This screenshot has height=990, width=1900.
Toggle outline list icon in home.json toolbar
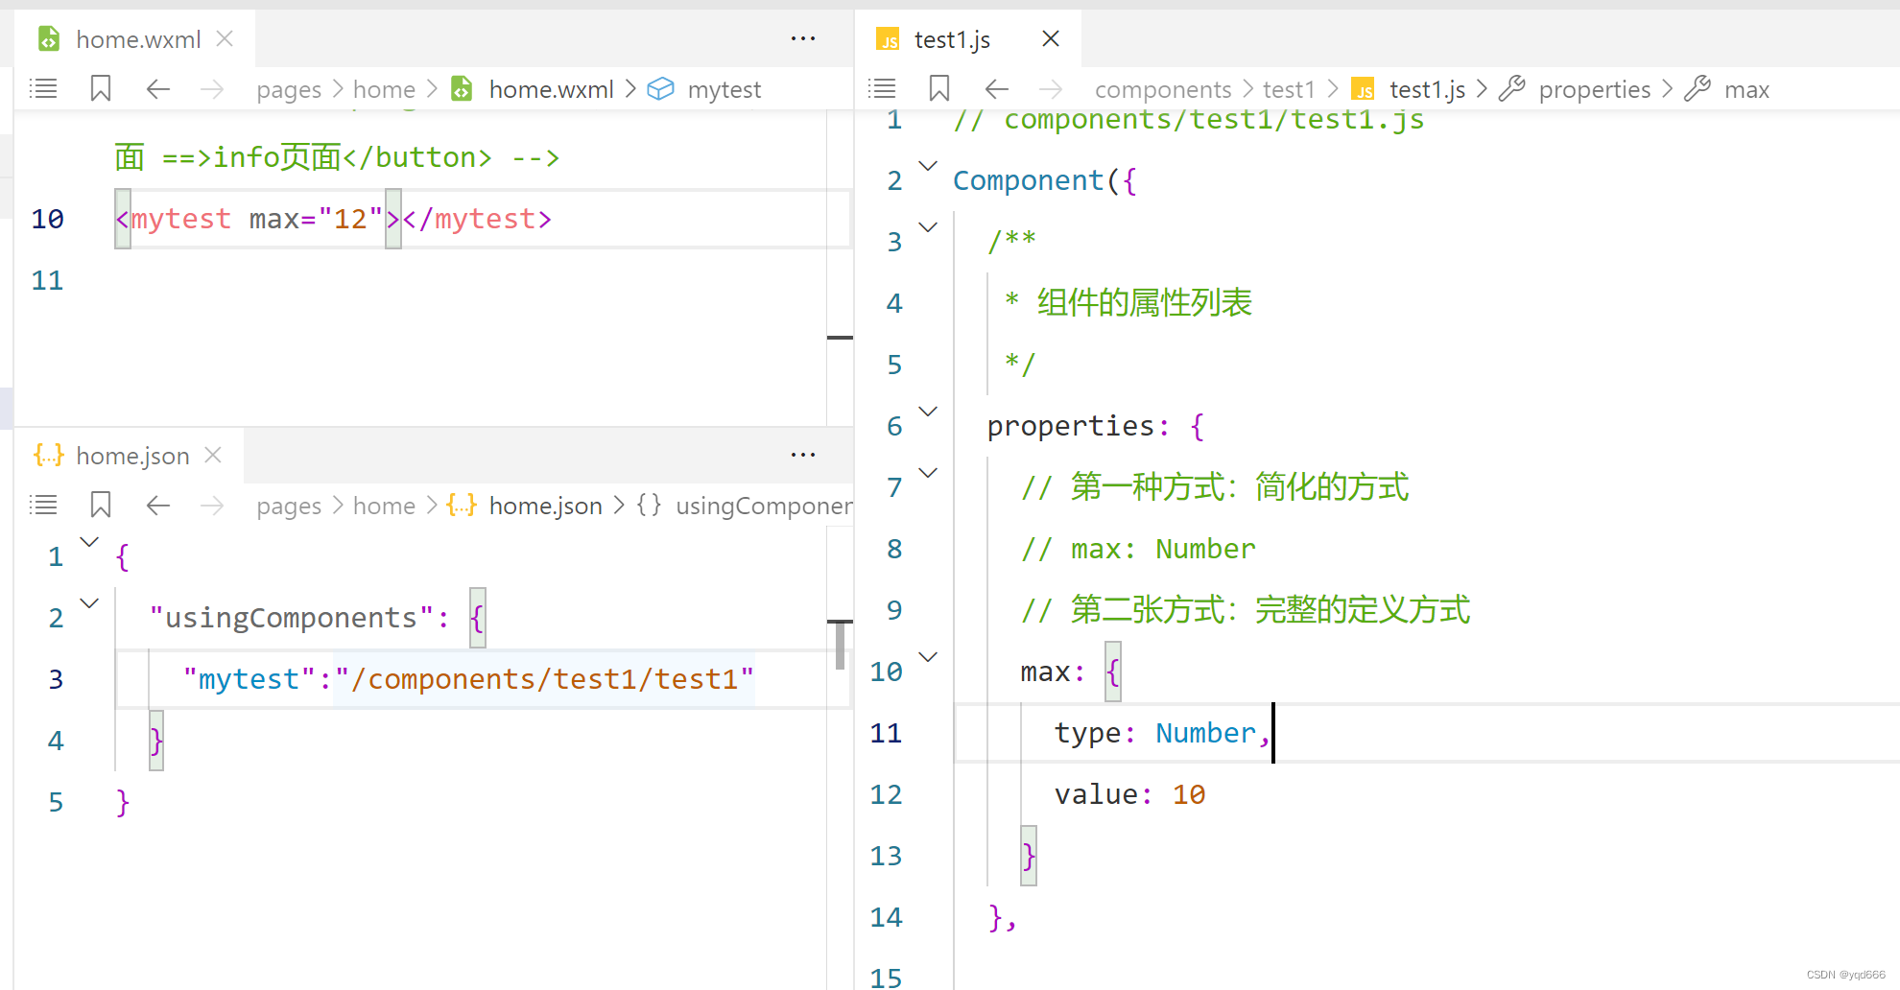pos(44,506)
